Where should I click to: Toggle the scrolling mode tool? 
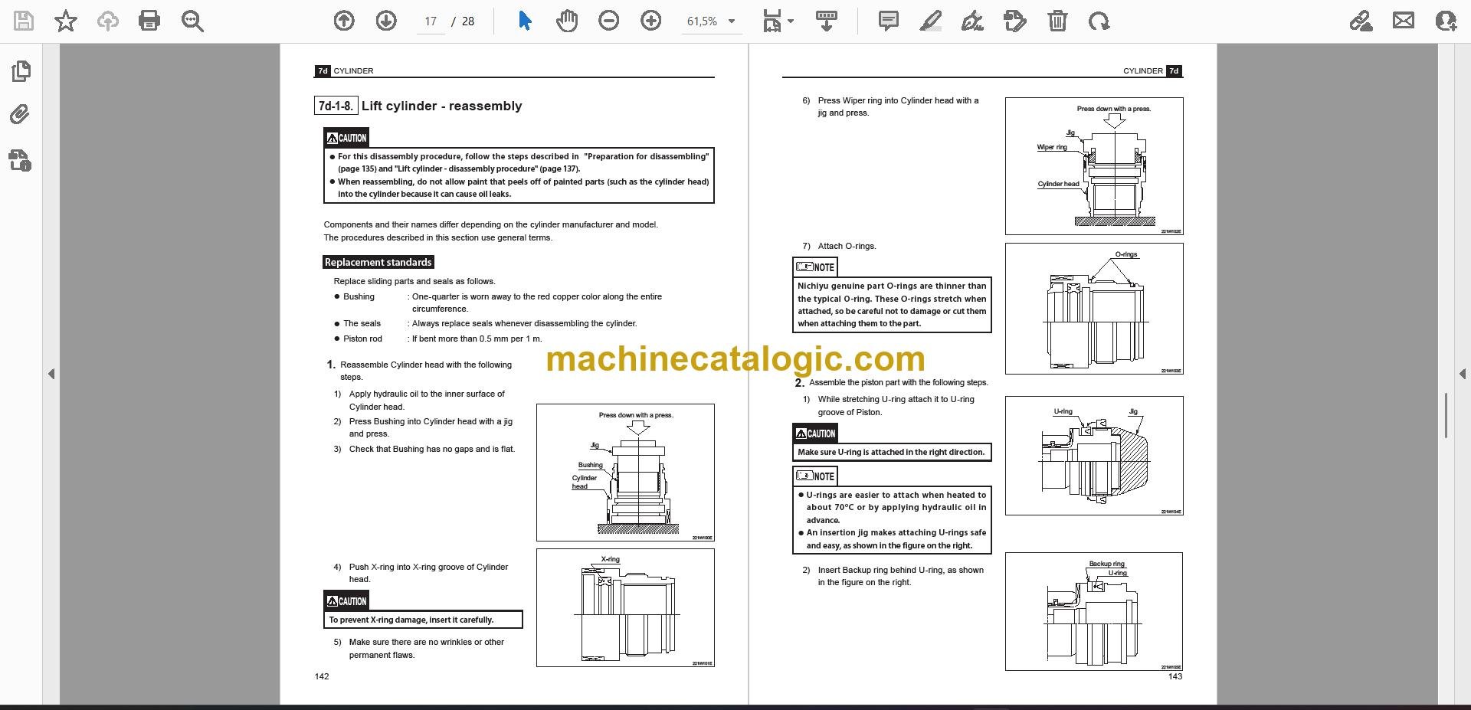pos(826,21)
